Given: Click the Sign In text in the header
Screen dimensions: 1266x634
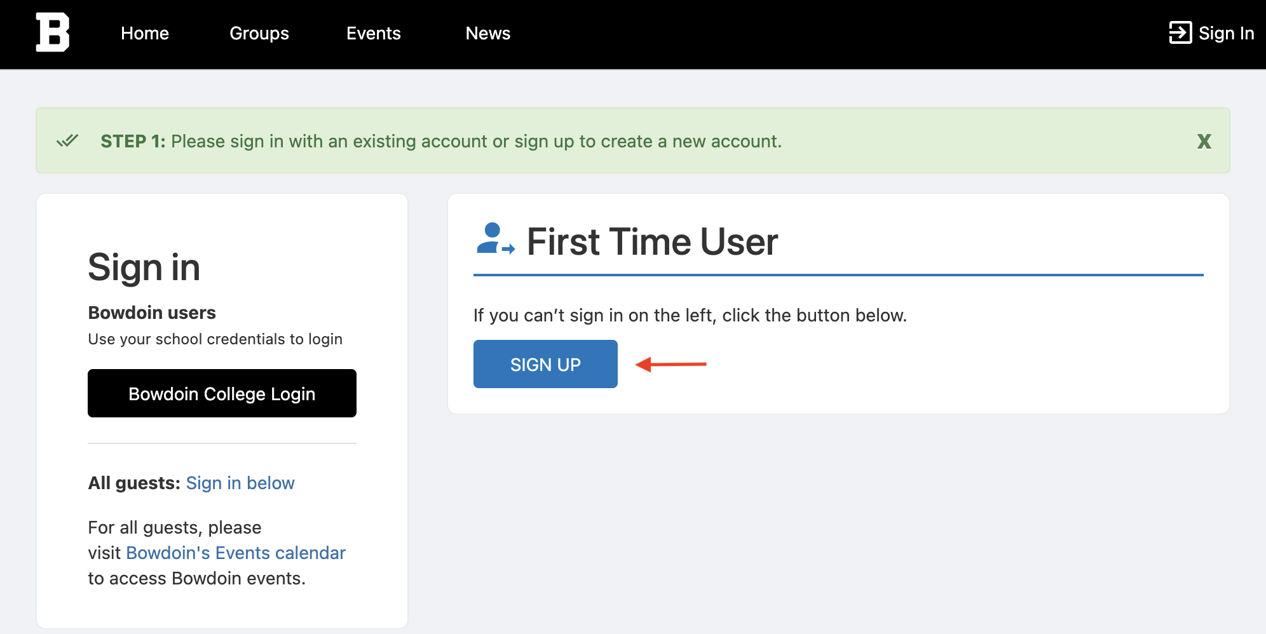Looking at the screenshot, I should [1226, 33].
